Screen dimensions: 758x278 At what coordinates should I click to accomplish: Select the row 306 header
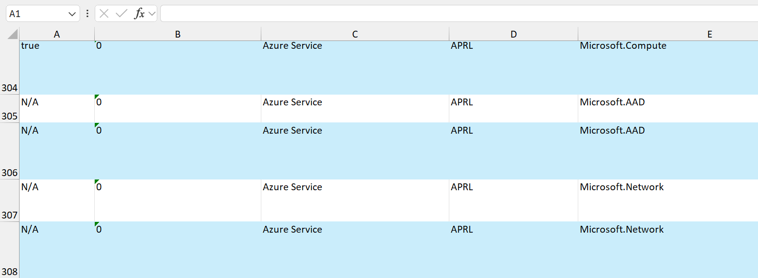coord(9,151)
